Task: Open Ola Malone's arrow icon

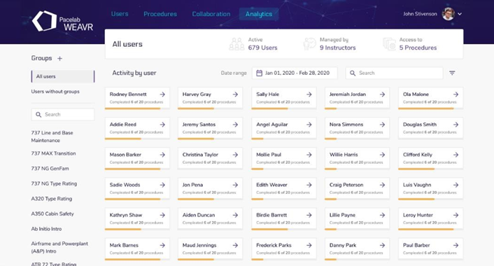Action: coord(456,94)
